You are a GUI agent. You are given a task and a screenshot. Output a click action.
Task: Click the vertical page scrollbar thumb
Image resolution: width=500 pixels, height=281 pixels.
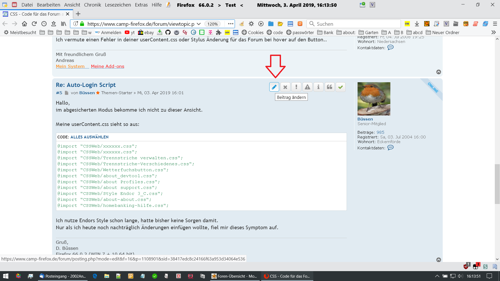tap(497, 184)
